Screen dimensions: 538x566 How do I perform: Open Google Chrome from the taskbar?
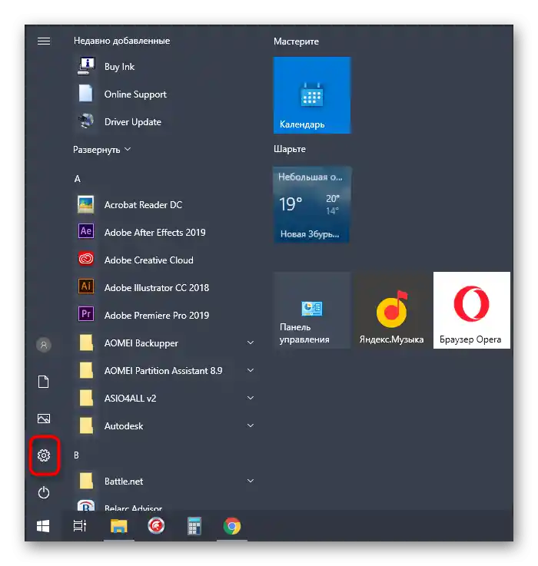232,526
